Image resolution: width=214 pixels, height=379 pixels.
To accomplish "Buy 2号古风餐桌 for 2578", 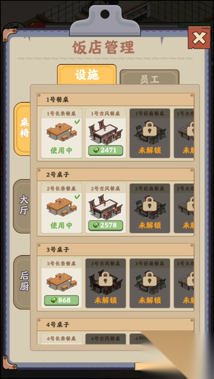I will click(x=106, y=225).
